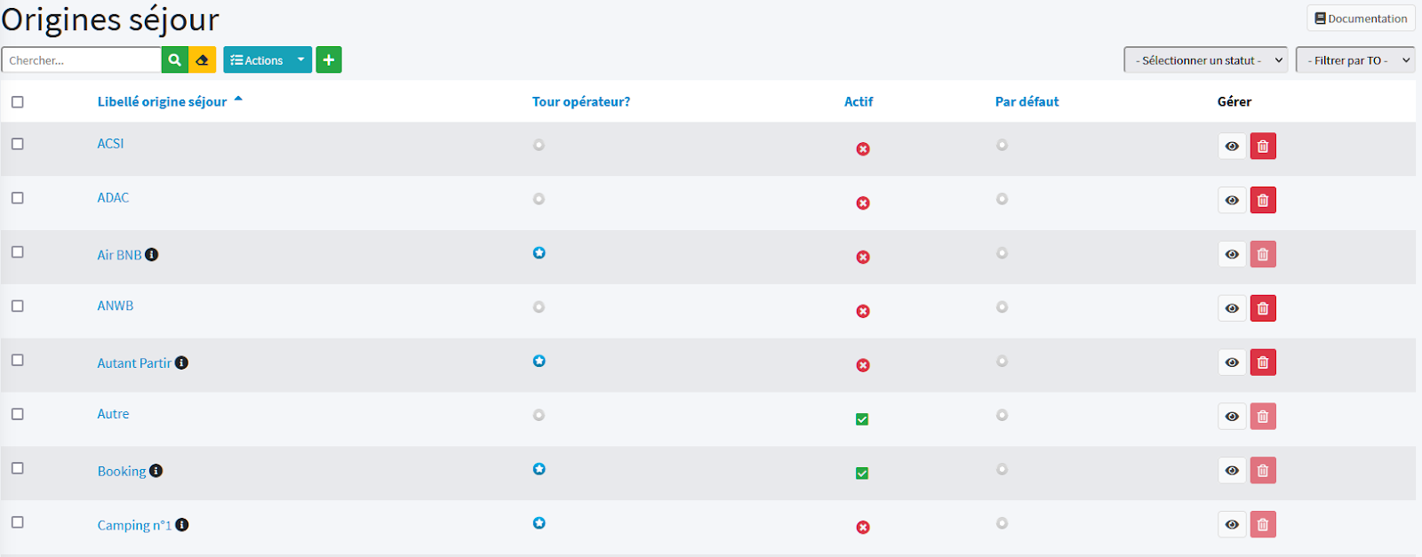This screenshot has width=1422, height=557.
Task: Open the Documentation button
Action: [x=1361, y=19]
